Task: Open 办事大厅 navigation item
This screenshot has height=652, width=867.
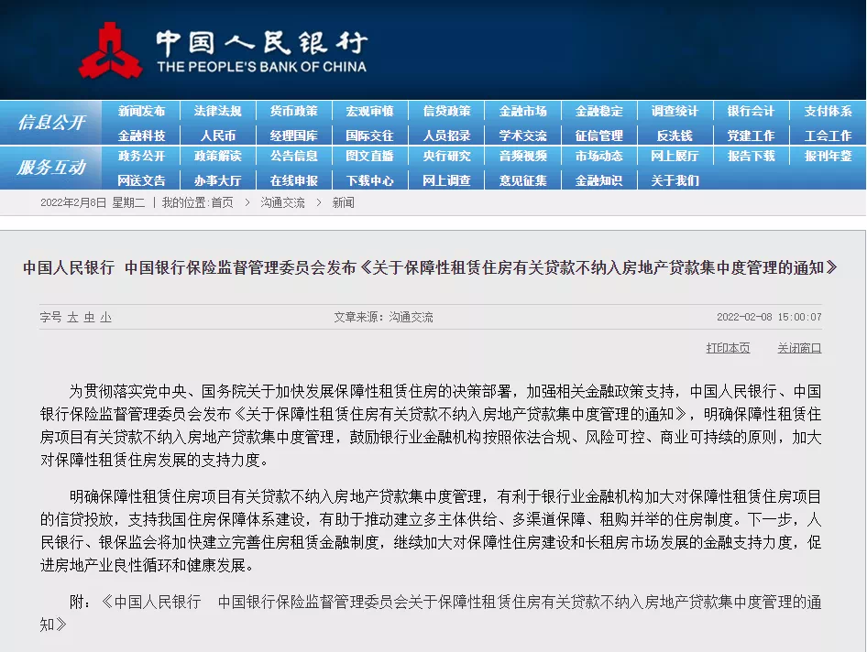Action: 218,180
